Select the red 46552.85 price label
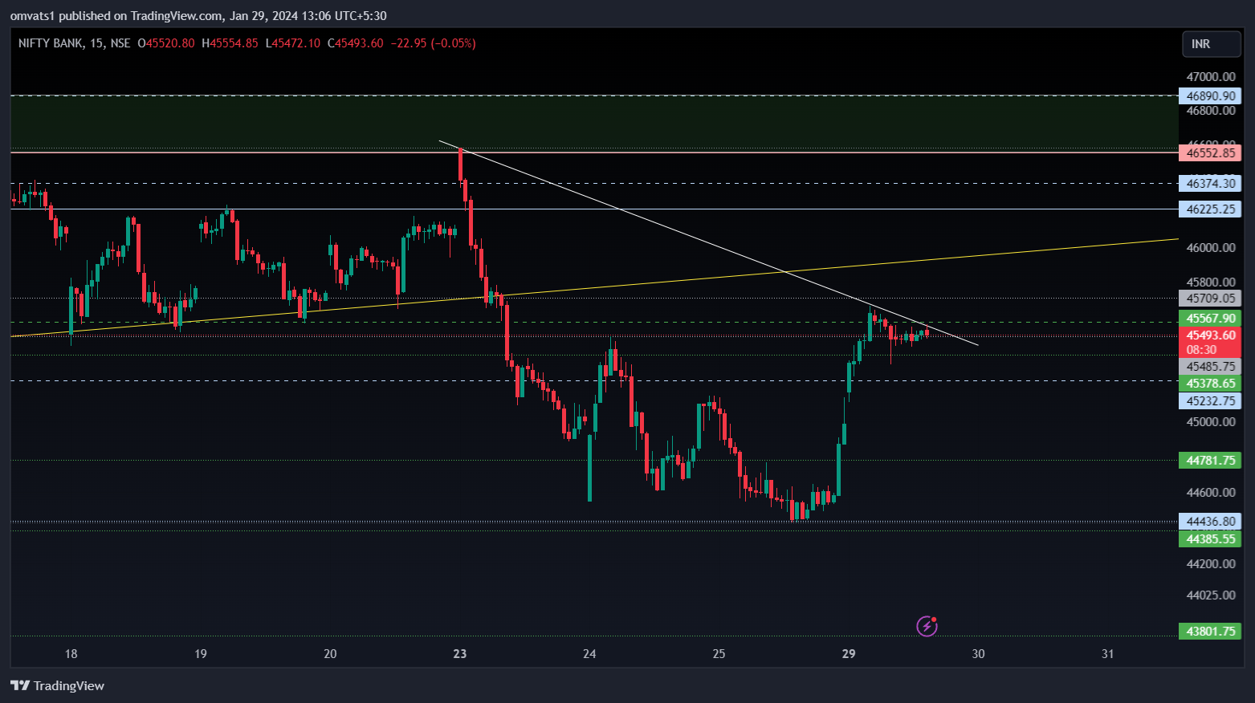This screenshot has height=703, width=1255. (x=1210, y=152)
